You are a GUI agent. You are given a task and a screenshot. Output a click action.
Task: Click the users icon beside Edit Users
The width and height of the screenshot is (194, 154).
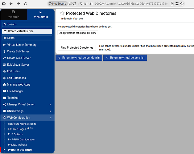(5, 71)
